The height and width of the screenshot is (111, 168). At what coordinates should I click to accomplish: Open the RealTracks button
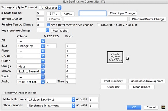(60, 31)
